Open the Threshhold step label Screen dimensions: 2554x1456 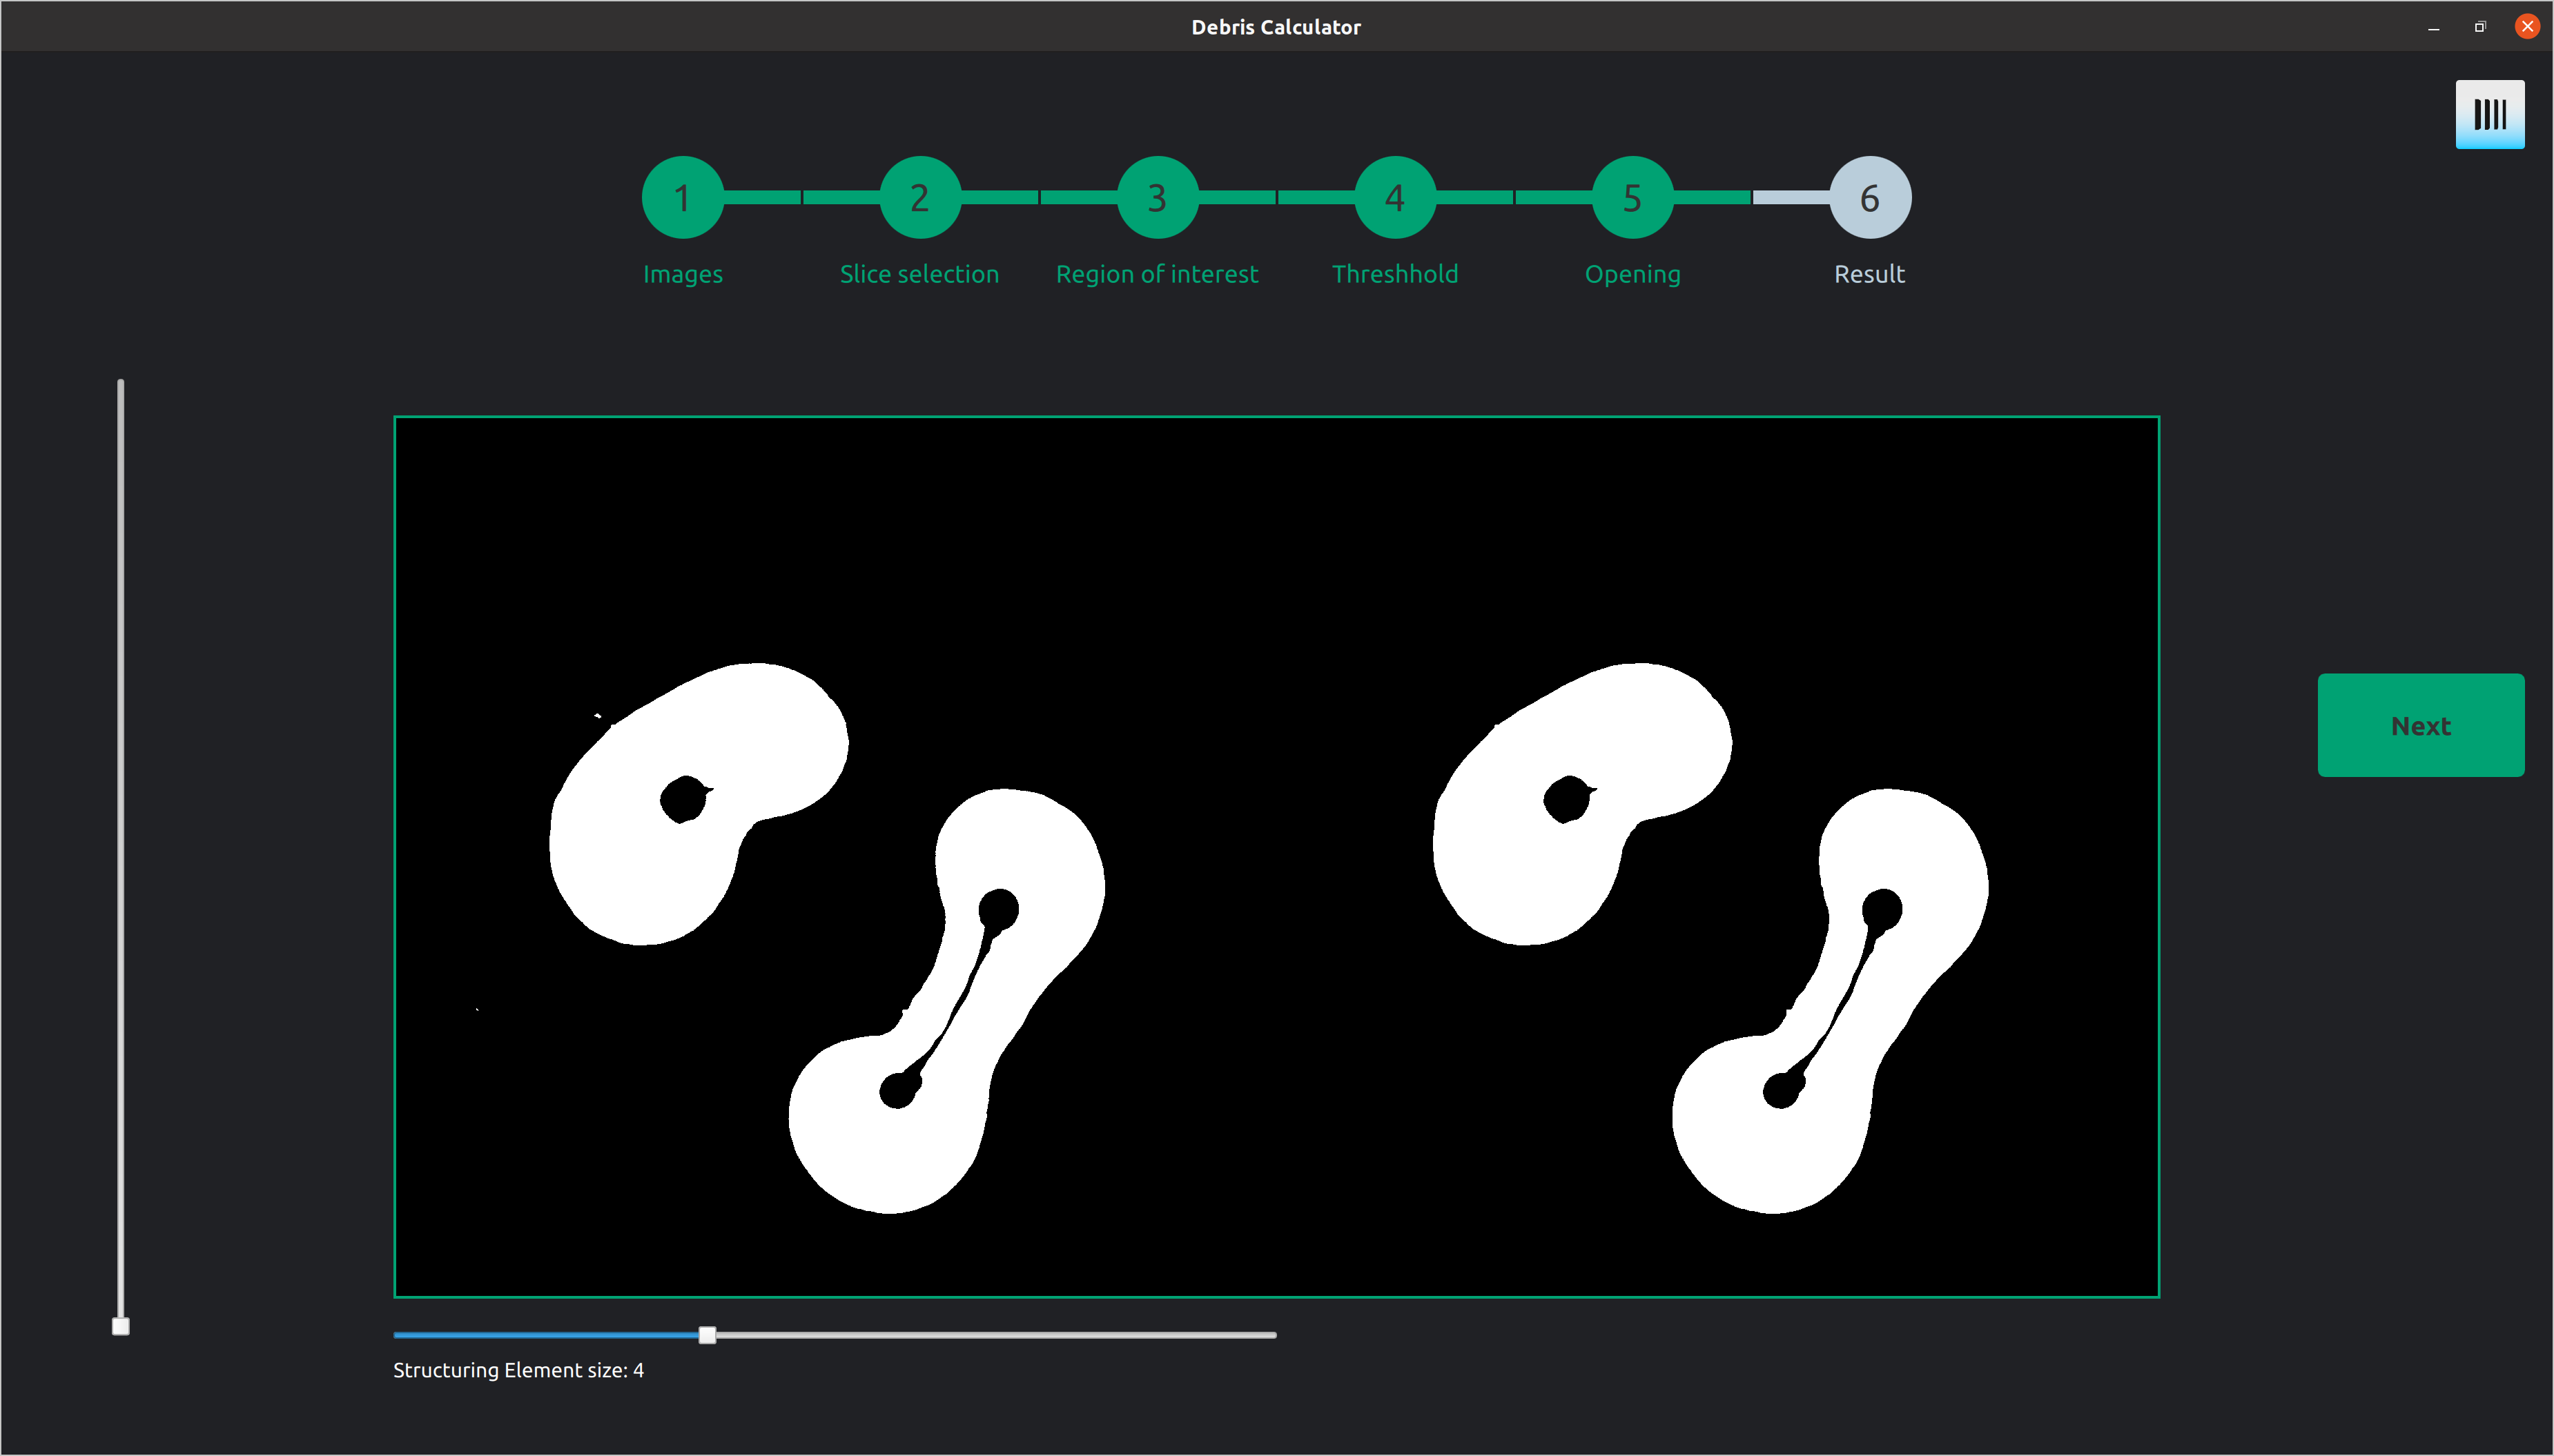(x=1394, y=274)
